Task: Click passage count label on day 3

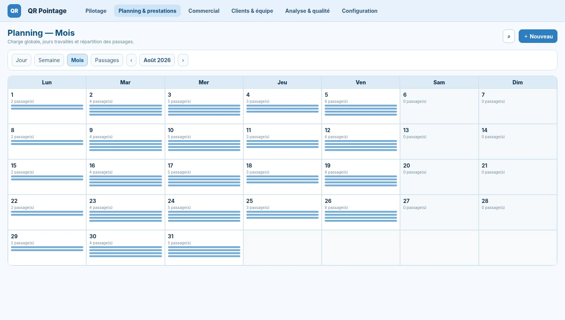Action: tap(179, 102)
